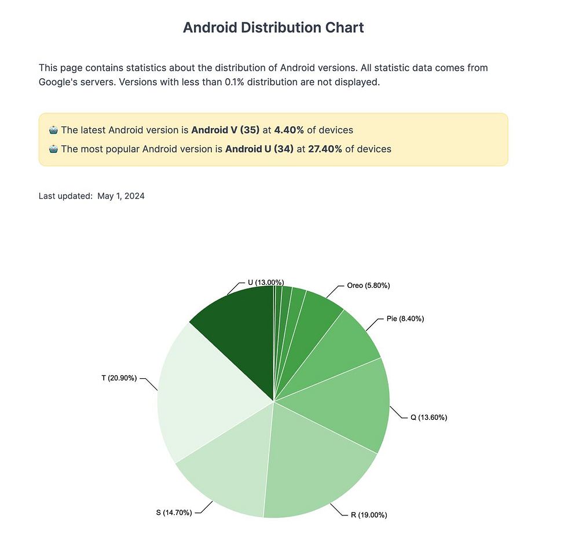Click the "U (13.00%)" chart label
Viewport: 579px width, 549px height.
point(266,283)
